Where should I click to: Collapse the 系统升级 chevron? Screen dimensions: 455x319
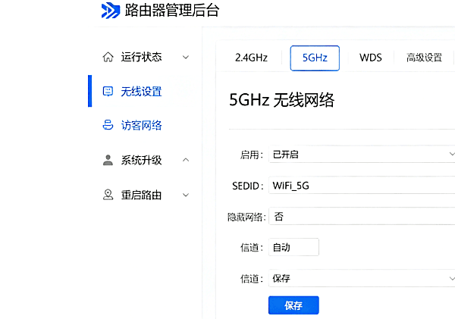coord(186,160)
